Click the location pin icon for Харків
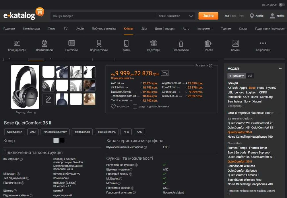The height and width of the screenshot is (198, 287). [x=252, y=16]
